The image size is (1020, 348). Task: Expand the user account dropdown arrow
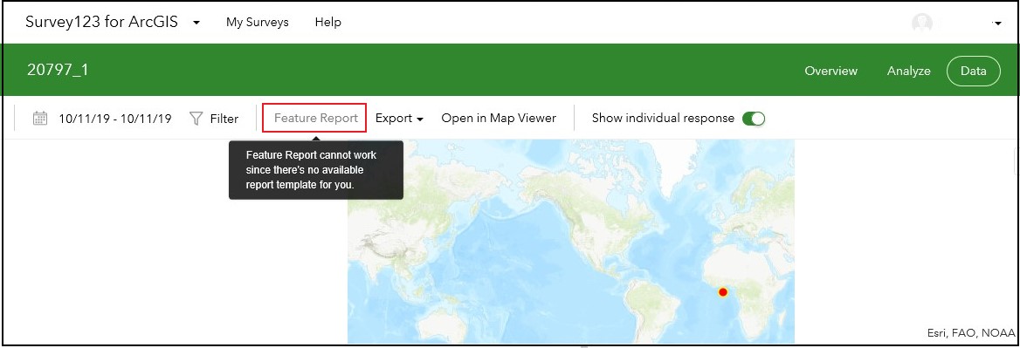coord(996,24)
